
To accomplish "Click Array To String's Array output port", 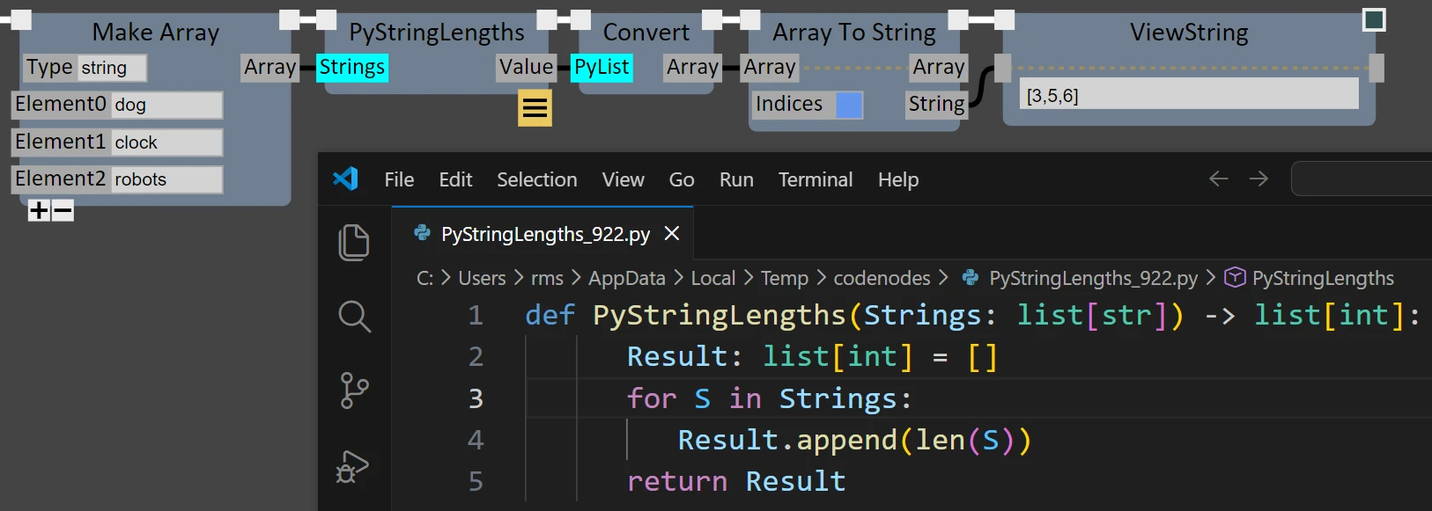I will 939,68.
